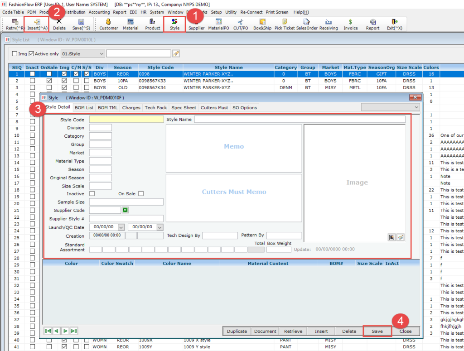Open the Launch date dropdown
The height and width of the screenshot is (351, 464).
coord(122,227)
